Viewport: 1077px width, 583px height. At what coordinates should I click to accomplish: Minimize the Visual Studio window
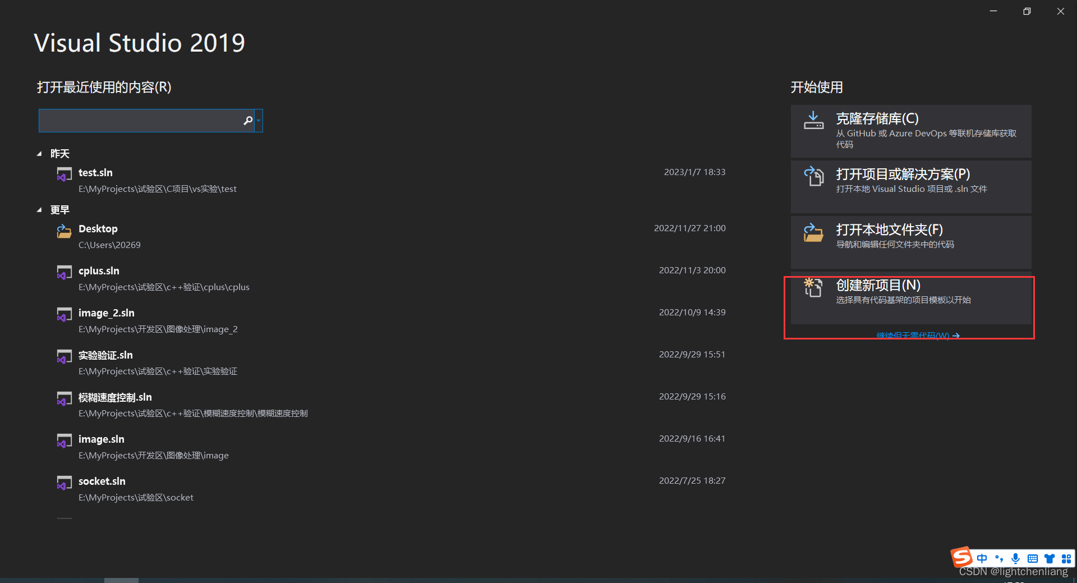[993, 11]
